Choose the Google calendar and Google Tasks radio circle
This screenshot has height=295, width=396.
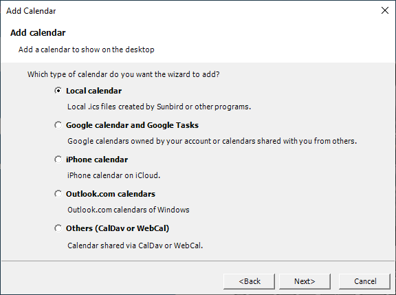coord(58,125)
